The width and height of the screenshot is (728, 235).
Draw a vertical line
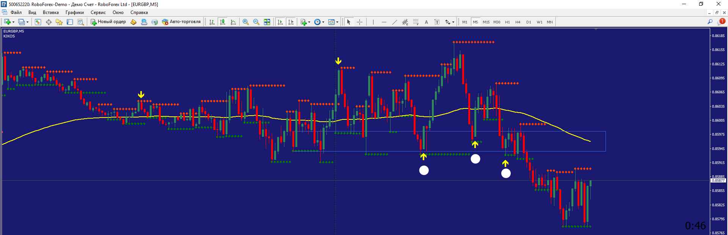(373, 22)
